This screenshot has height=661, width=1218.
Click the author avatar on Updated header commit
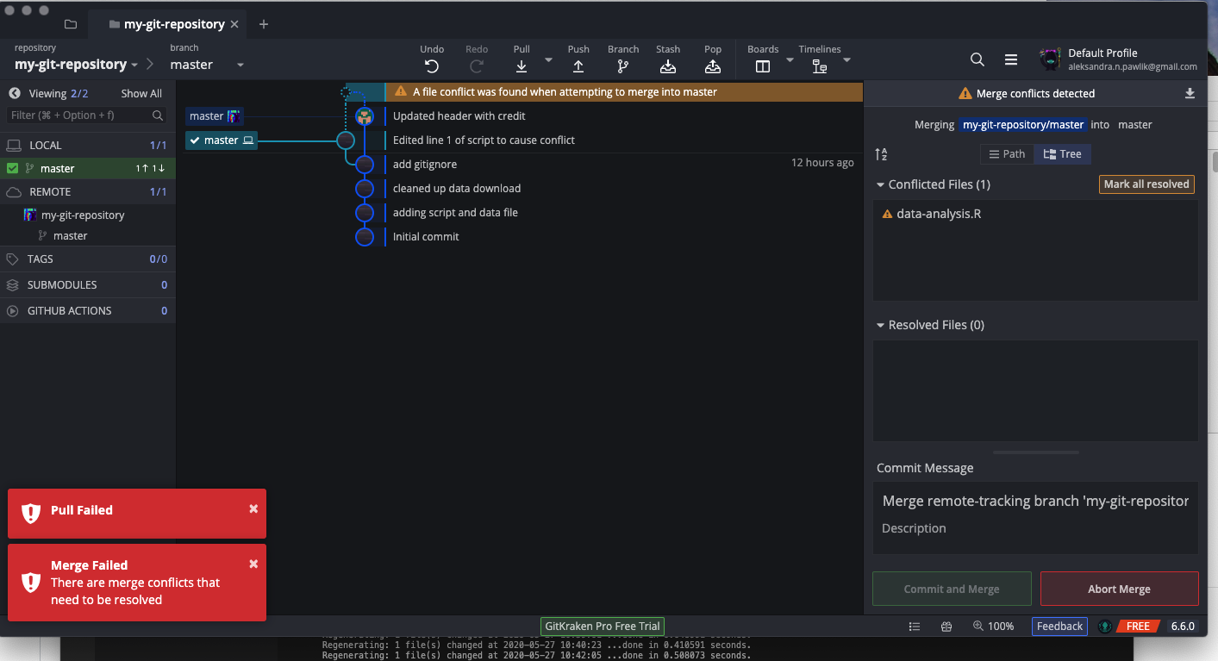(364, 116)
